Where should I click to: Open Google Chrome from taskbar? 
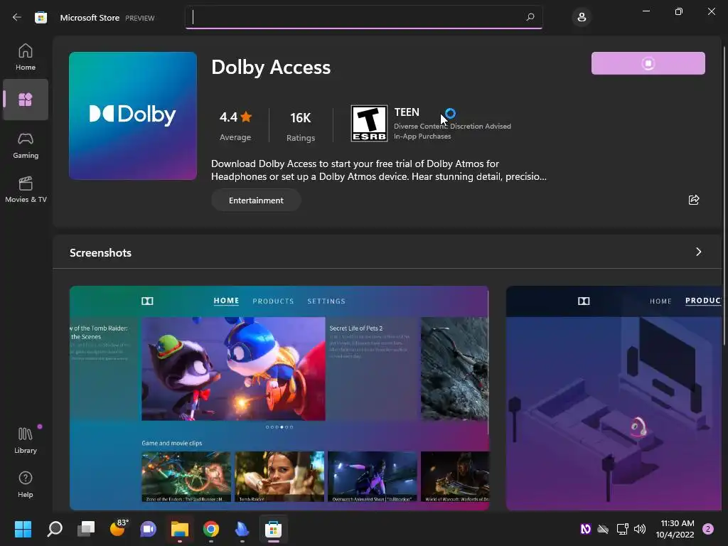210,529
